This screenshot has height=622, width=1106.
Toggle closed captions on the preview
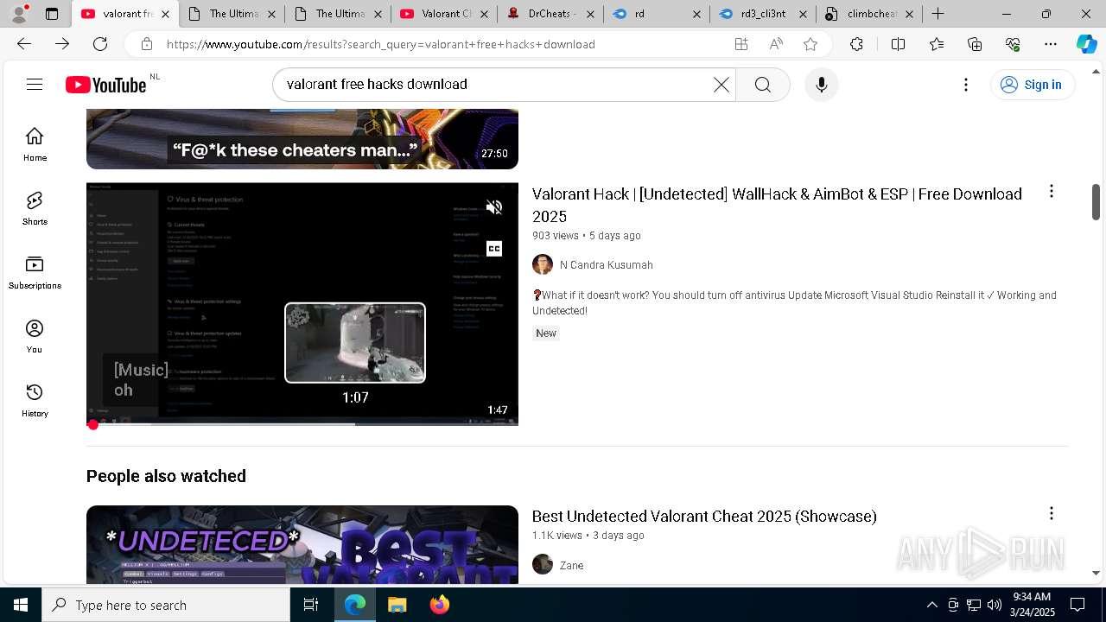pos(494,249)
